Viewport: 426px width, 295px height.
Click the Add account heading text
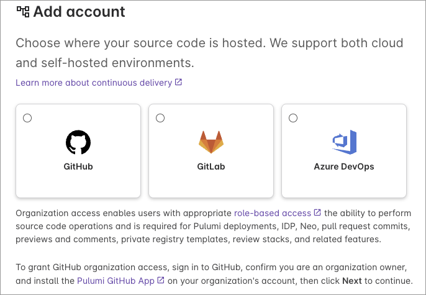[x=79, y=12]
